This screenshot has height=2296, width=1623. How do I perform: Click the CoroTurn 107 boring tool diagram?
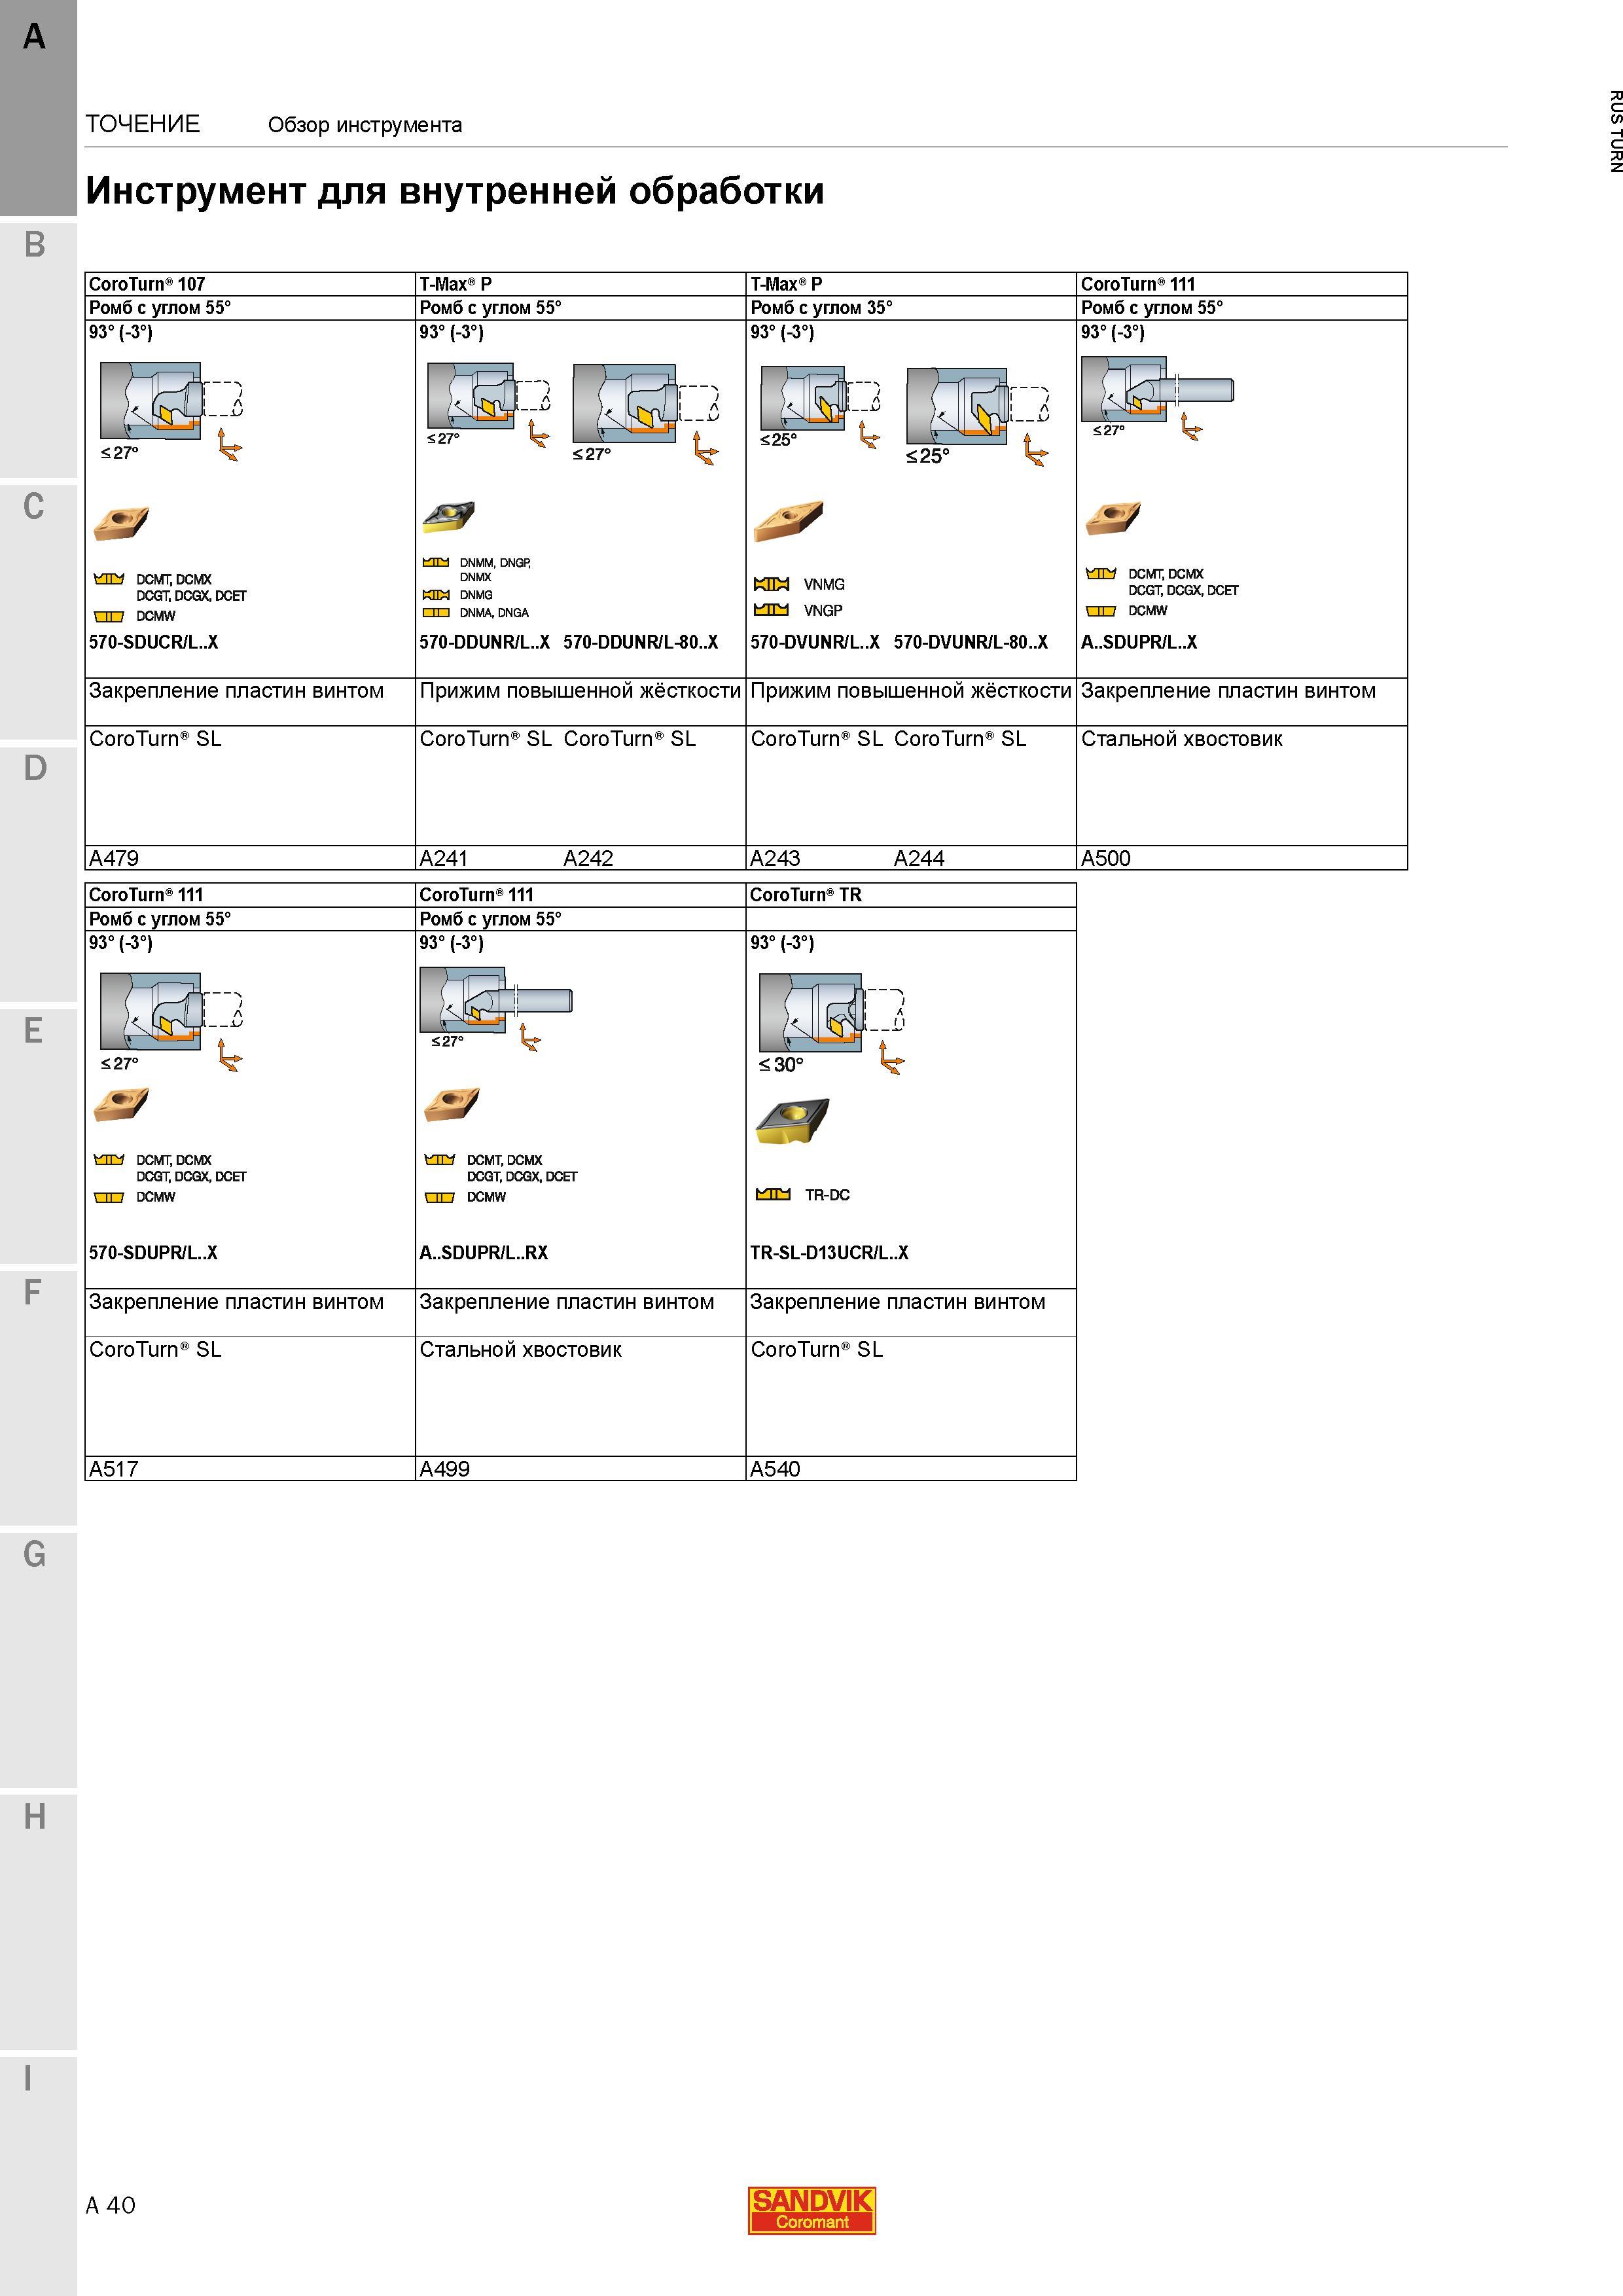pos(172,412)
